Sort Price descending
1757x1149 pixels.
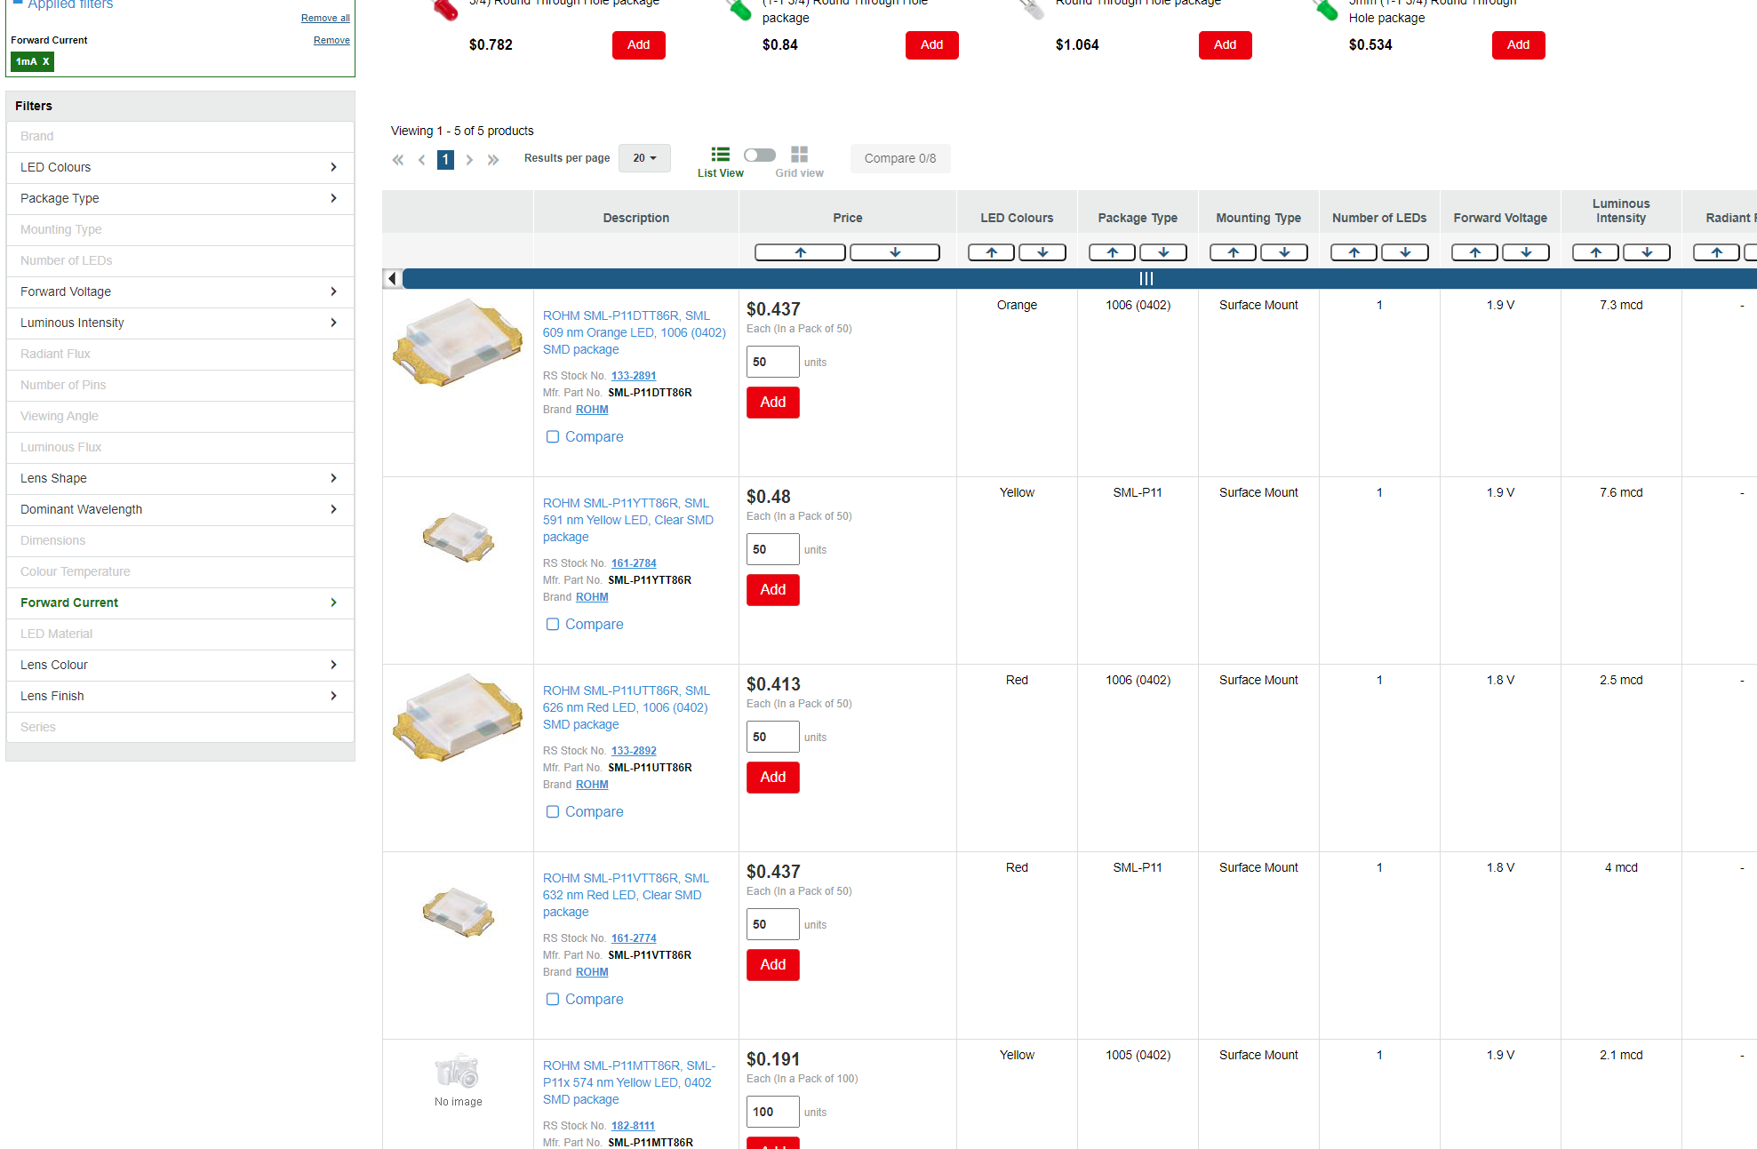pyautogui.click(x=895, y=252)
